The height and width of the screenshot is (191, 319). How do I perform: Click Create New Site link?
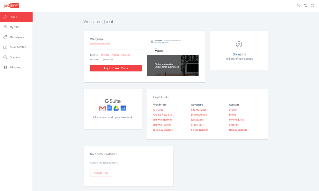click(x=163, y=115)
